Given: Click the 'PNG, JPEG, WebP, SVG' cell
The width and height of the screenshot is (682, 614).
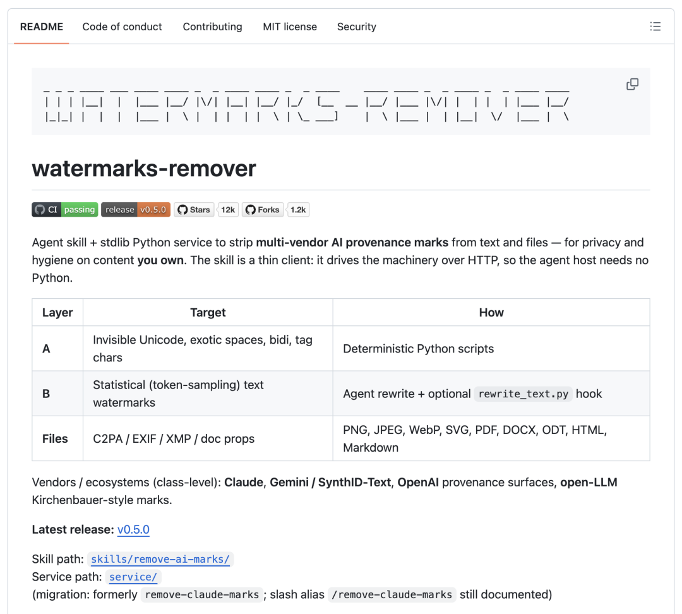Looking at the screenshot, I should [491, 438].
